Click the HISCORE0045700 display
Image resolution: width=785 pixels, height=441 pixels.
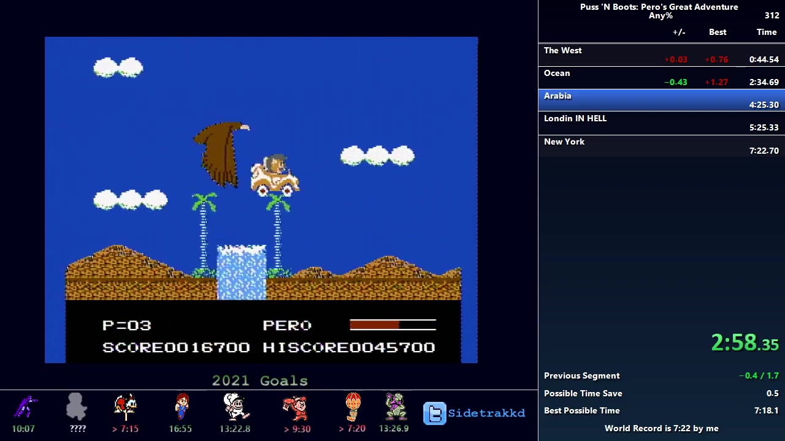click(x=349, y=347)
